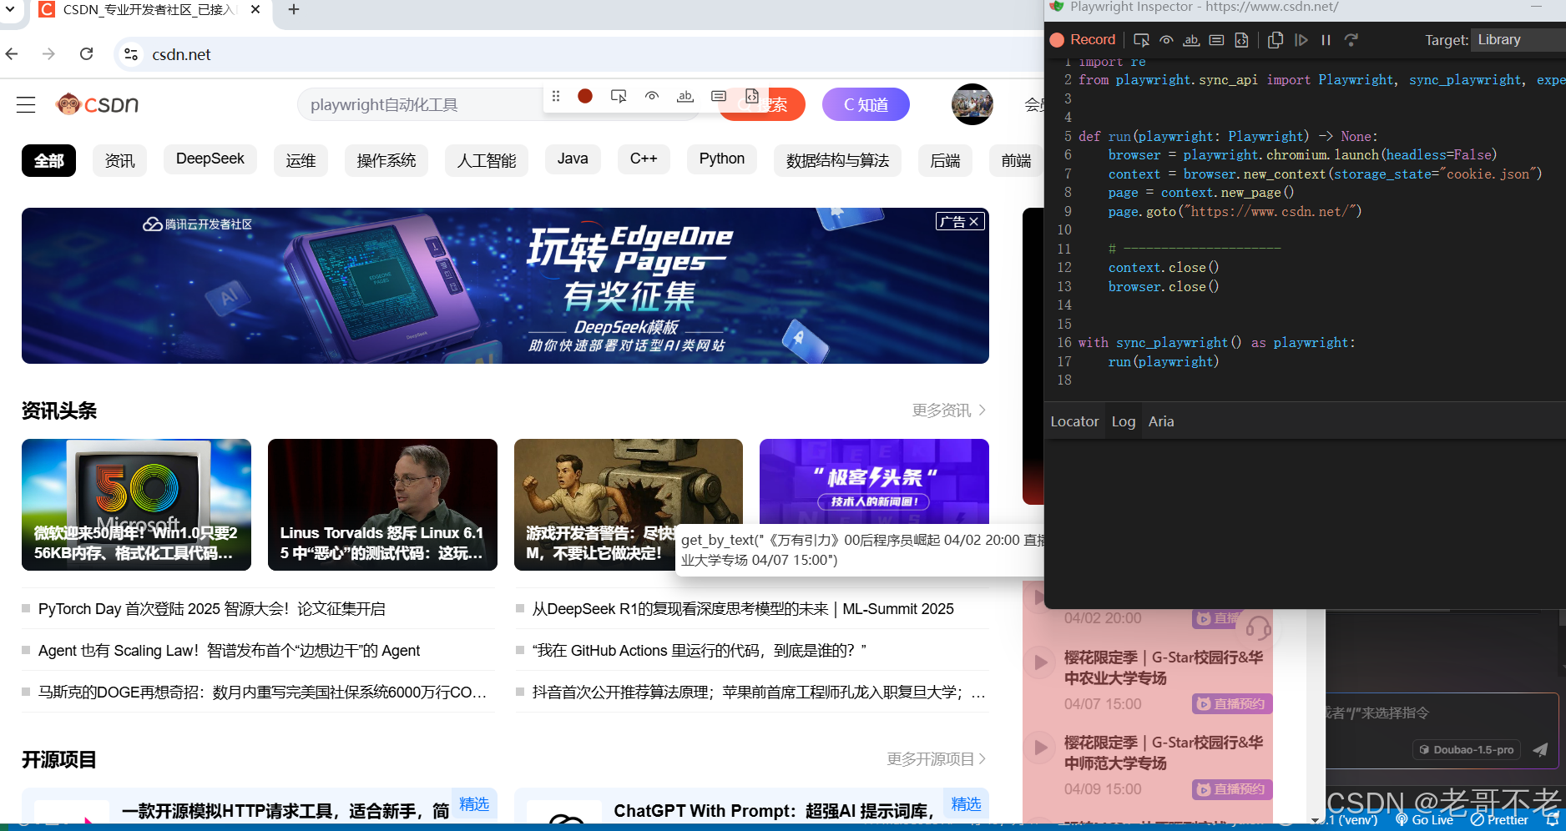Open the tab search dropdown arrow
This screenshot has height=831, width=1566.
pos(10,10)
